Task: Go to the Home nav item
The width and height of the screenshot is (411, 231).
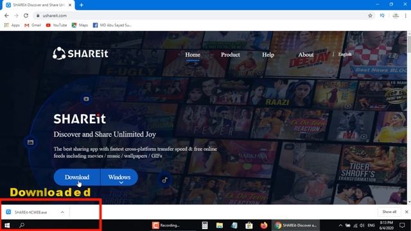Action: click(x=193, y=55)
